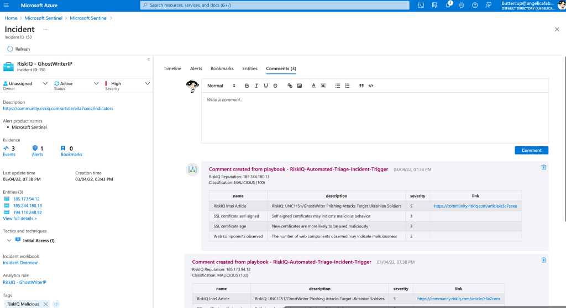Collapse the Initial Access tactics section
The image size is (566, 308).
[x=9, y=241]
